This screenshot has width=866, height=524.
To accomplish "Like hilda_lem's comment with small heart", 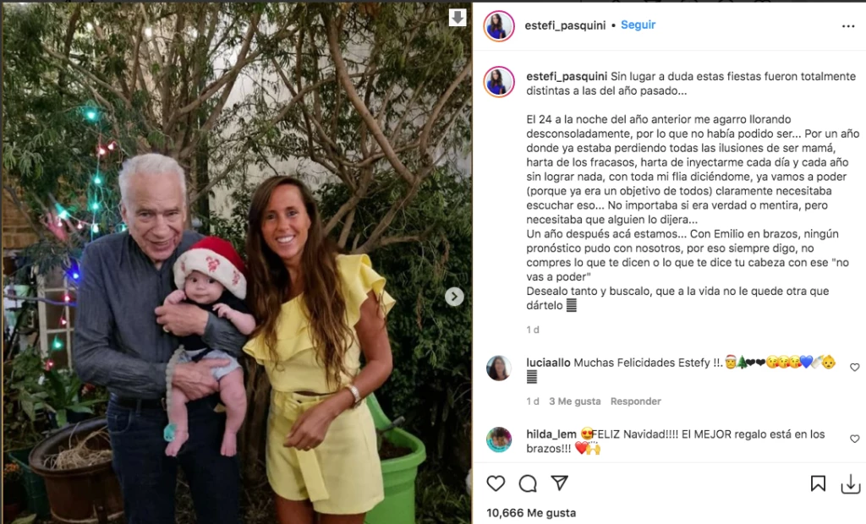I will click(854, 439).
